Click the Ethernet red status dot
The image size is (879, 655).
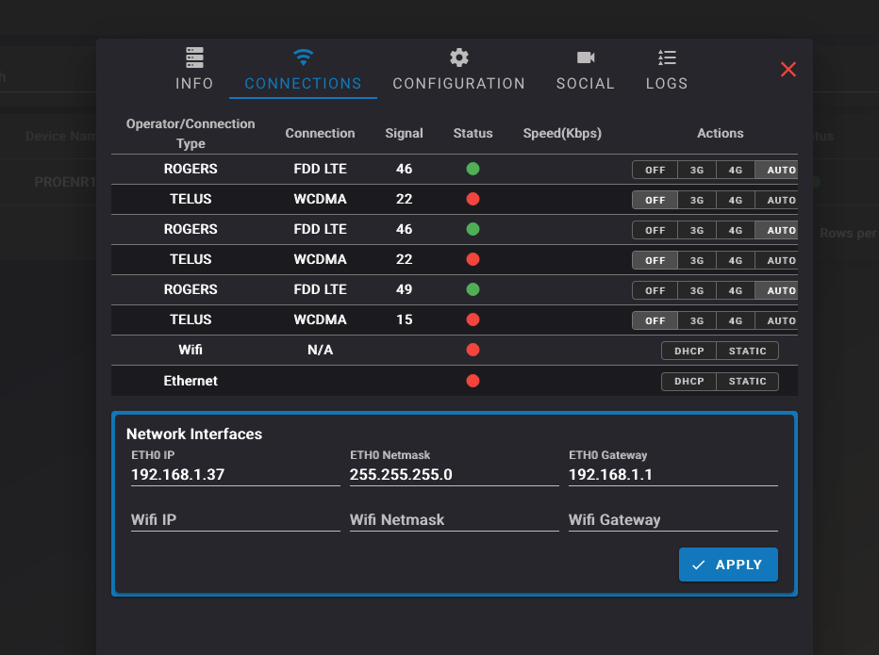pyautogui.click(x=473, y=381)
